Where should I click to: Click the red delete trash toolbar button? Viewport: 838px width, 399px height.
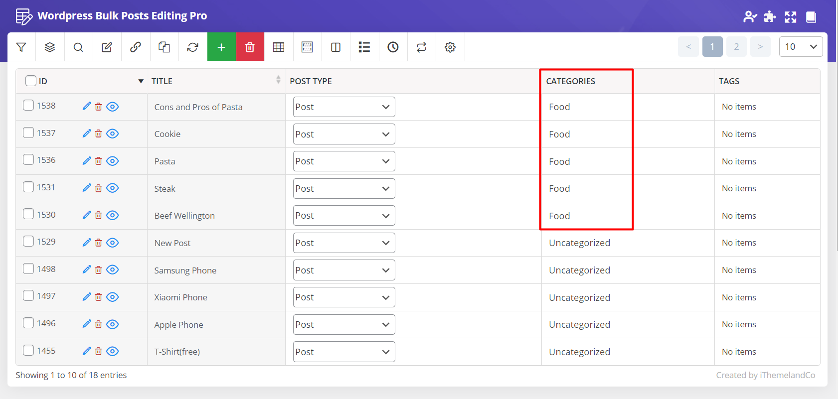[x=250, y=47]
